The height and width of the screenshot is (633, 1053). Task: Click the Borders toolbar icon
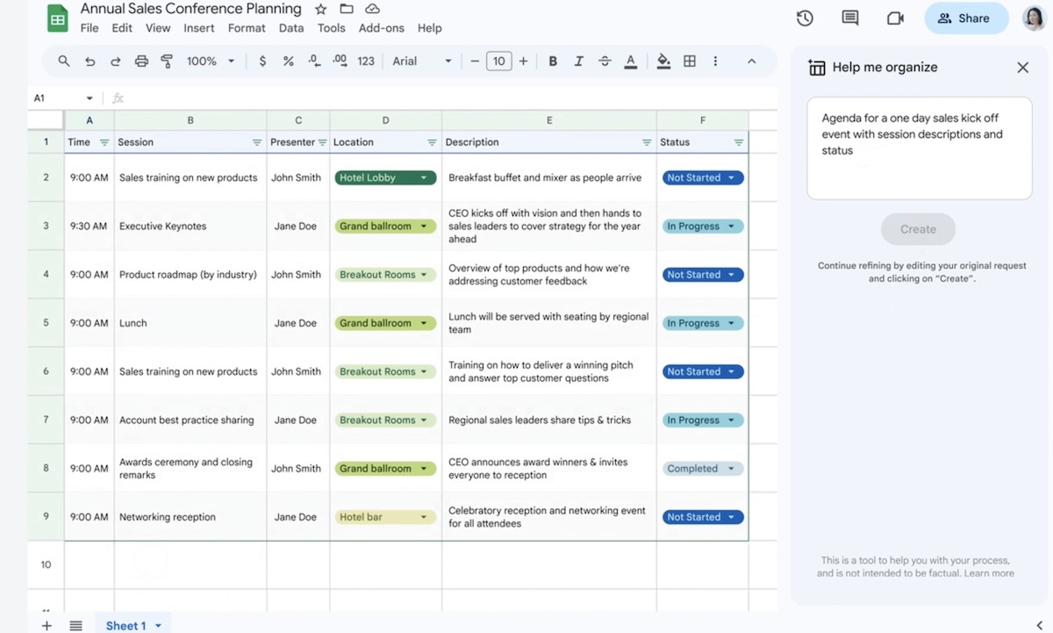pos(690,61)
